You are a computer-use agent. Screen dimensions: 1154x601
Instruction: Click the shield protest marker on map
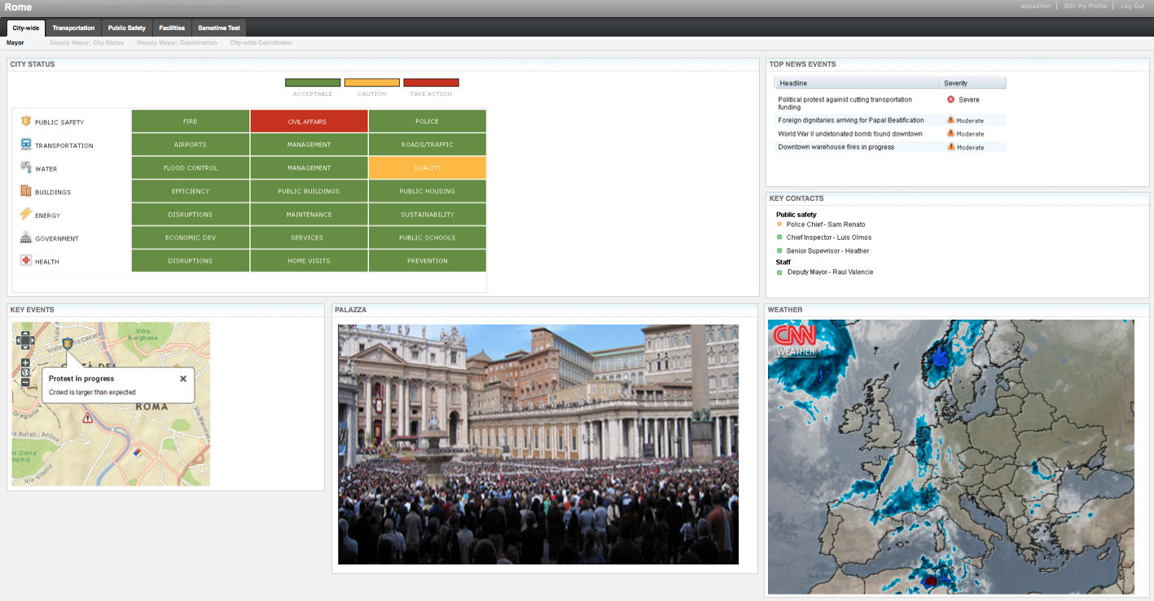pos(68,343)
